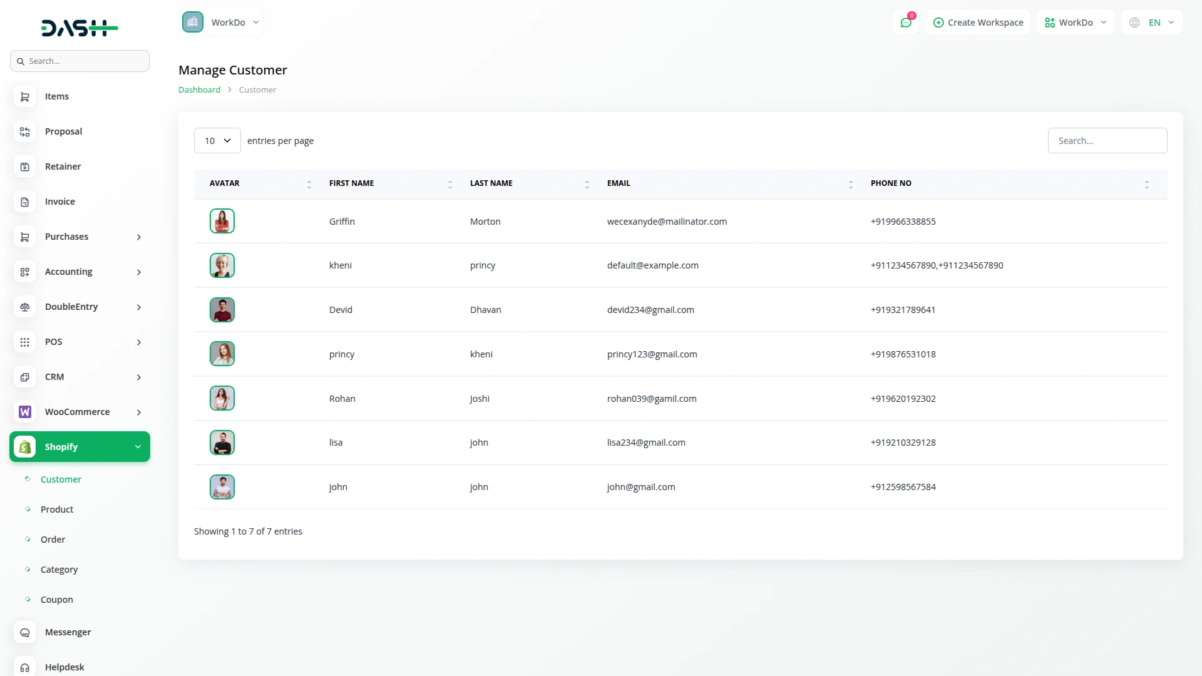Open the Dashboard breadcrumb link
1202x676 pixels.
coord(198,90)
